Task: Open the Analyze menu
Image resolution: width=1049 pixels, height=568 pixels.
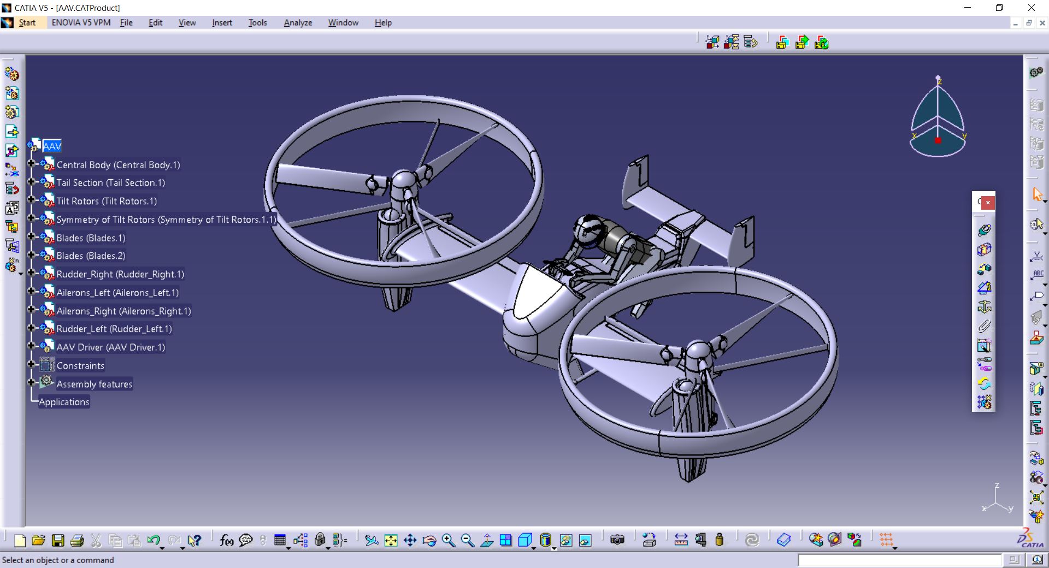Action: pos(298,22)
